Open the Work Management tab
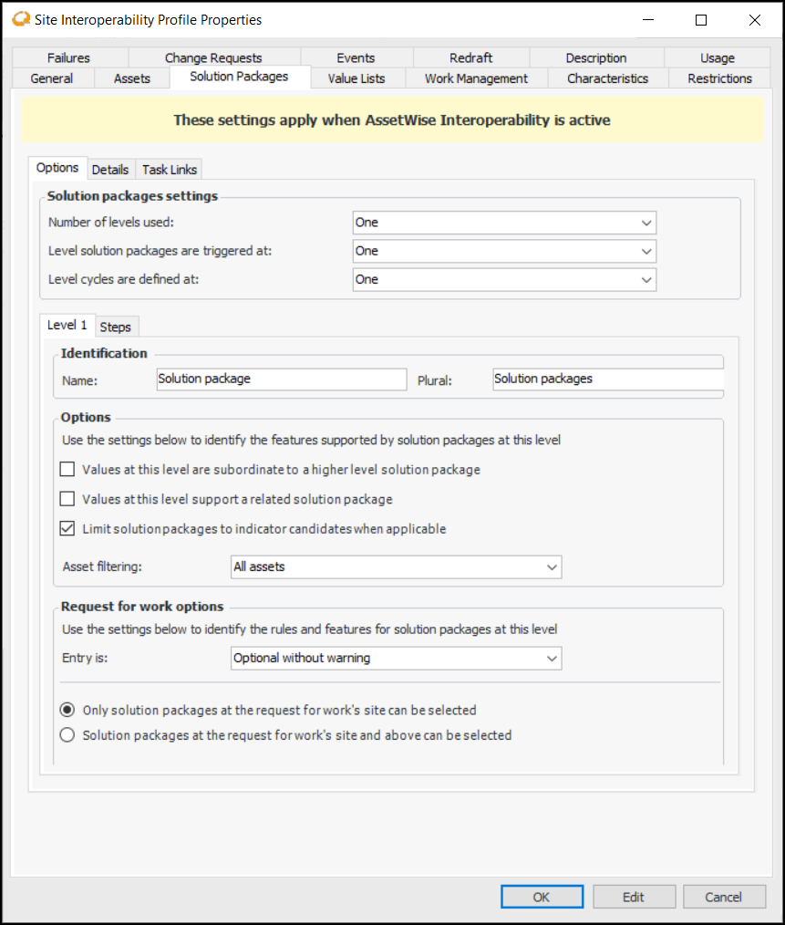 pos(477,78)
